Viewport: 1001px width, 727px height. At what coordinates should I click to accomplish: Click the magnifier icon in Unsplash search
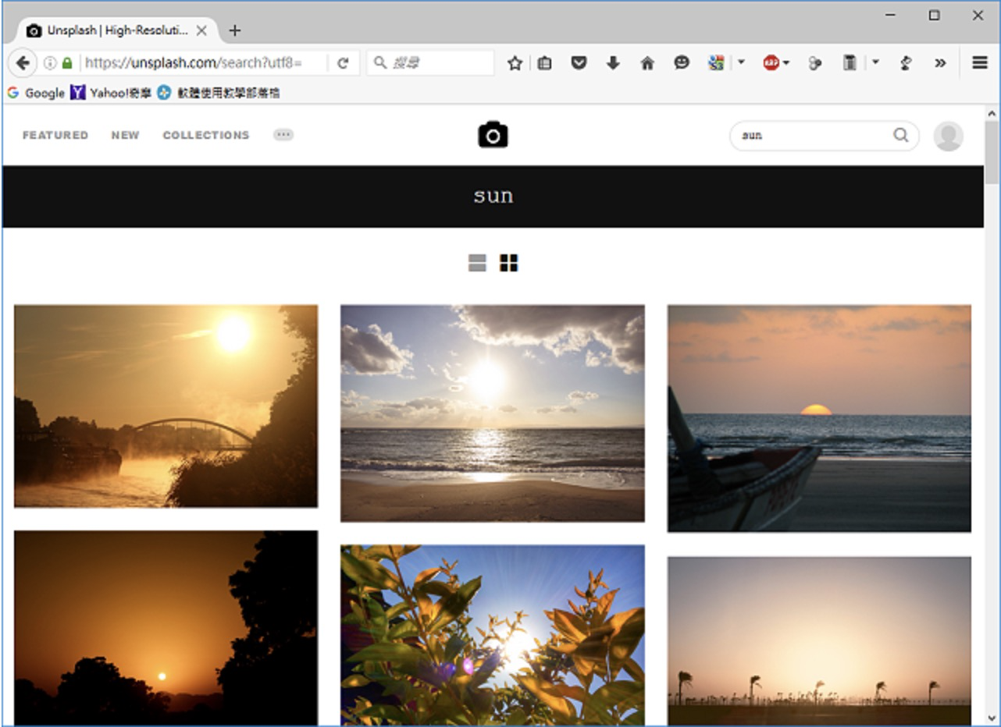pyautogui.click(x=901, y=135)
